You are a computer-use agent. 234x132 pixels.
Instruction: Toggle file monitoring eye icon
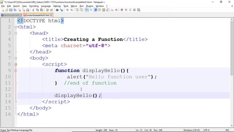click(116, 10)
